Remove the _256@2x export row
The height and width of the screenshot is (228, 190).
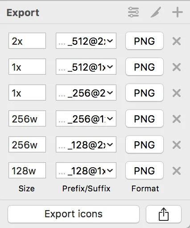coord(177,93)
